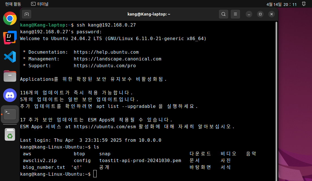Click the 공개 folder name
The image size is (312, 181).
click(x=104, y=167)
